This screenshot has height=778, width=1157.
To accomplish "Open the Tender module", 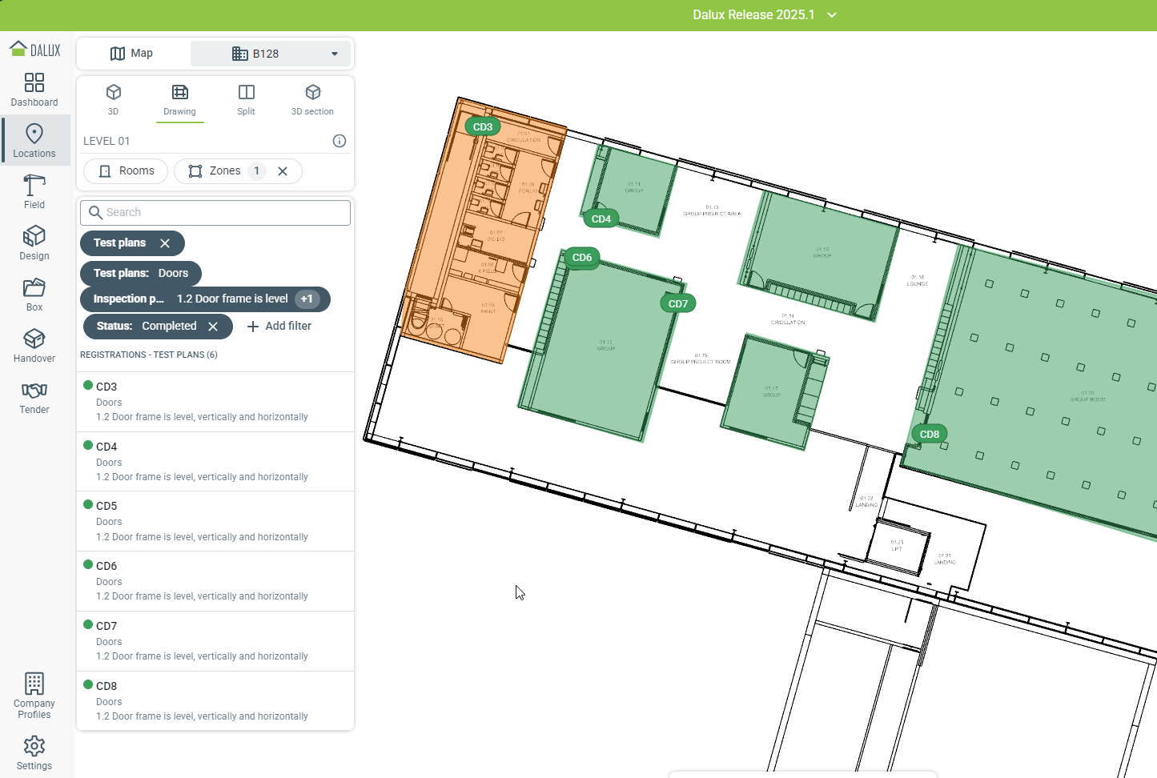I will (x=34, y=397).
